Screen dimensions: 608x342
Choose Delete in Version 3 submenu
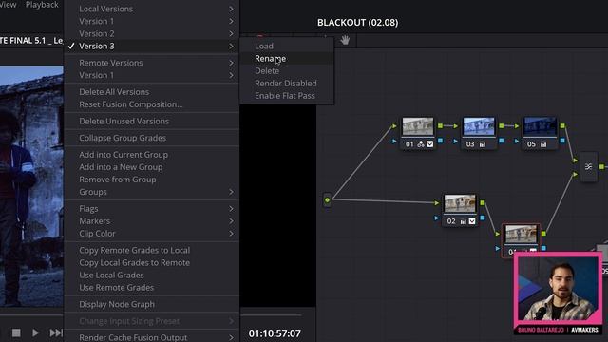tap(287, 71)
